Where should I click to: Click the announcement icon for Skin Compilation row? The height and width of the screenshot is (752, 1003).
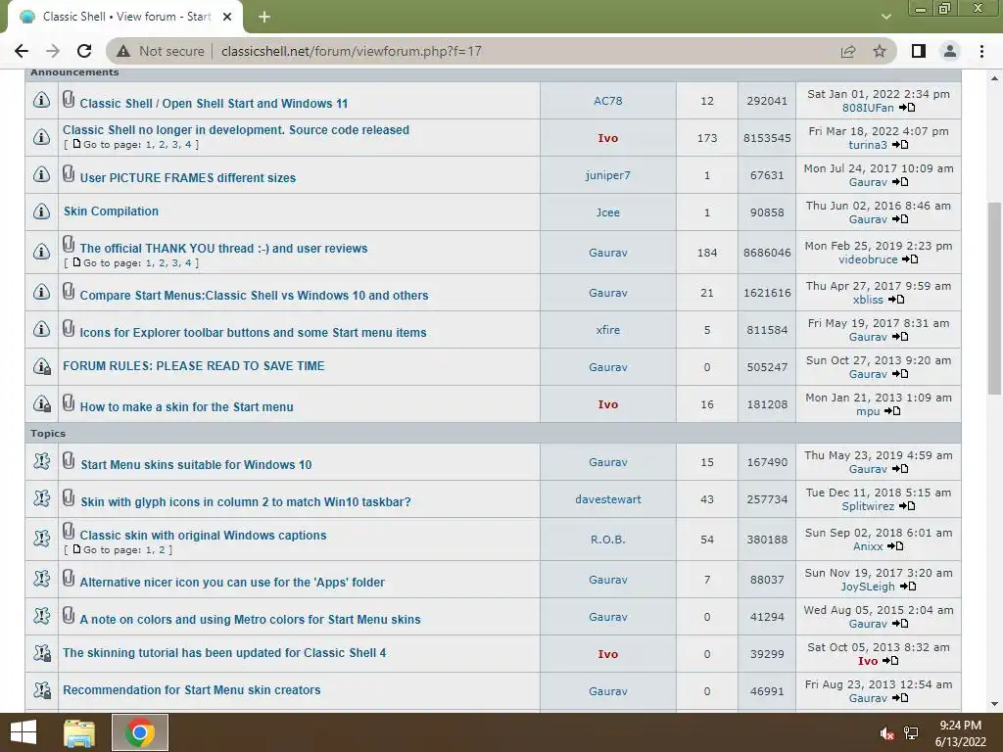point(41,211)
